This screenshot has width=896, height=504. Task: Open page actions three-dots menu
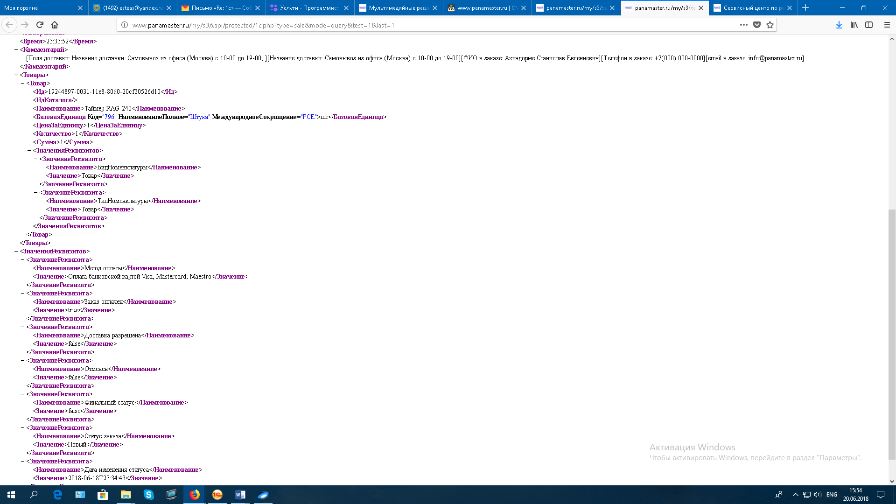coord(743,25)
